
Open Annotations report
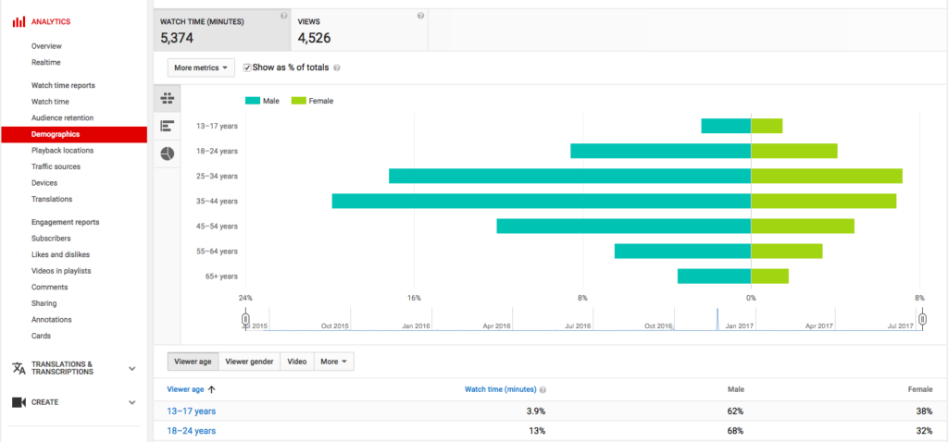(x=52, y=320)
